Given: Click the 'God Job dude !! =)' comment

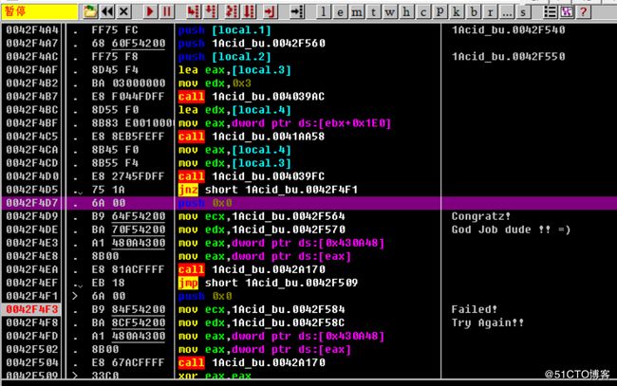Looking at the screenshot, I should pos(511,230).
